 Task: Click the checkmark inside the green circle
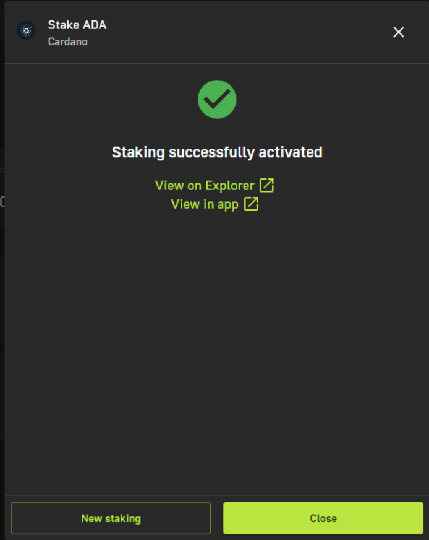pos(217,99)
